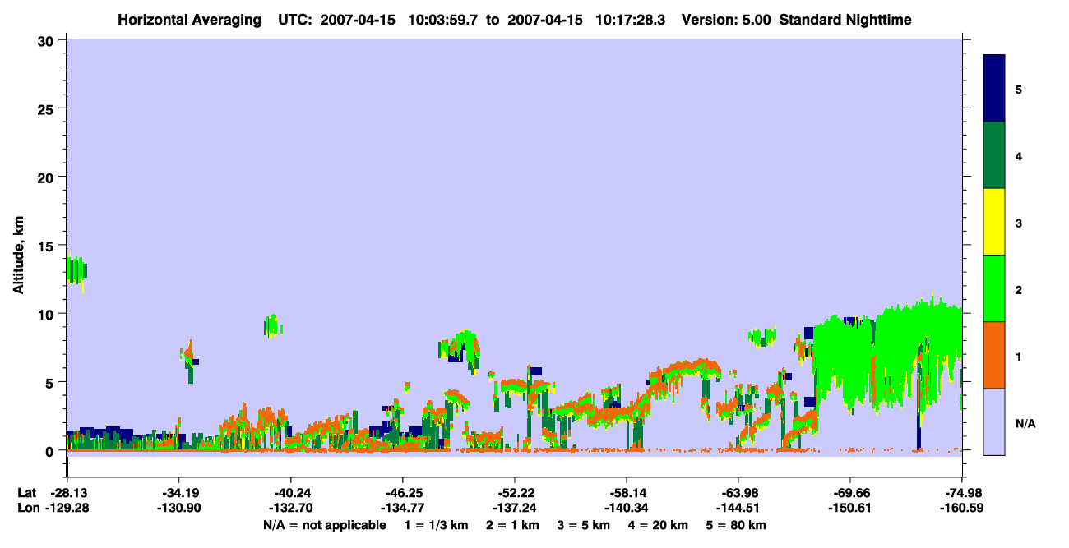Click the y-axis tick label '10'
Image resolution: width=1069 pixels, height=548 pixels.
48,314
